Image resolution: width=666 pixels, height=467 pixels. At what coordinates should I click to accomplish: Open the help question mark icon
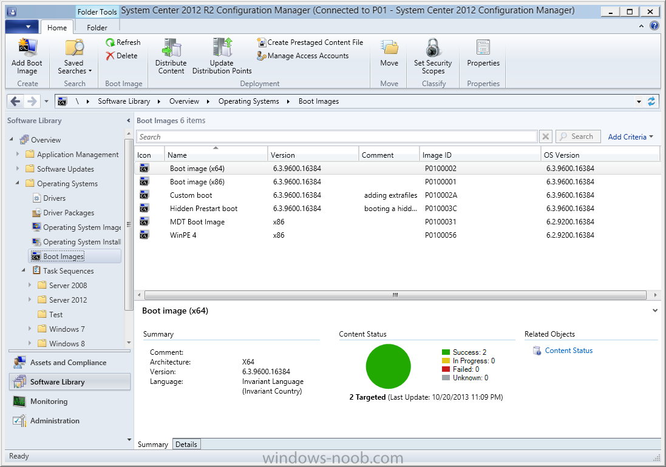pyautogui.click(x=654, y=26)
